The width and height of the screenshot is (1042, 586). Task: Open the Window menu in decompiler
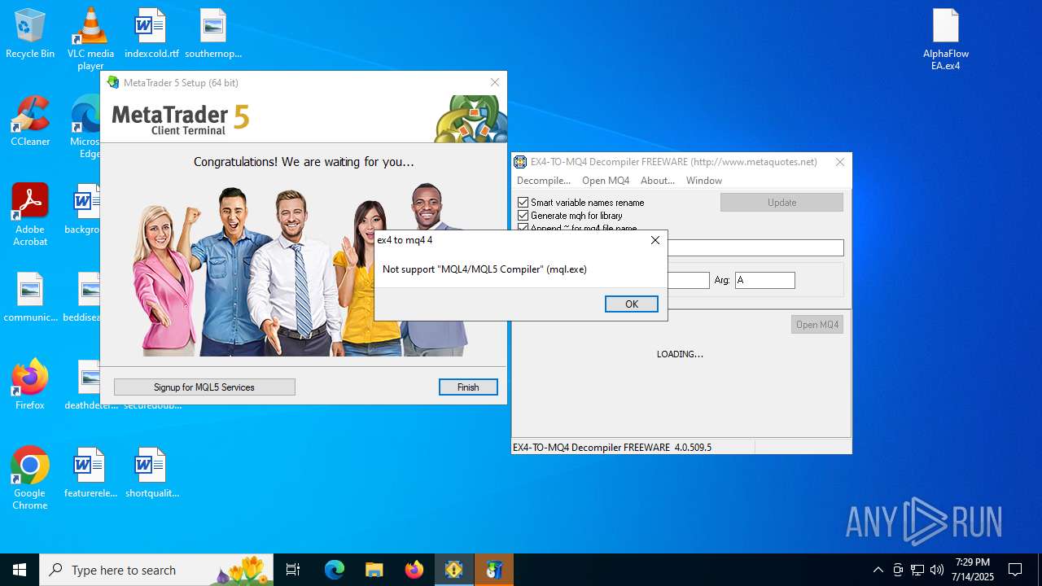pyautogui.click(x=704, y=181)
